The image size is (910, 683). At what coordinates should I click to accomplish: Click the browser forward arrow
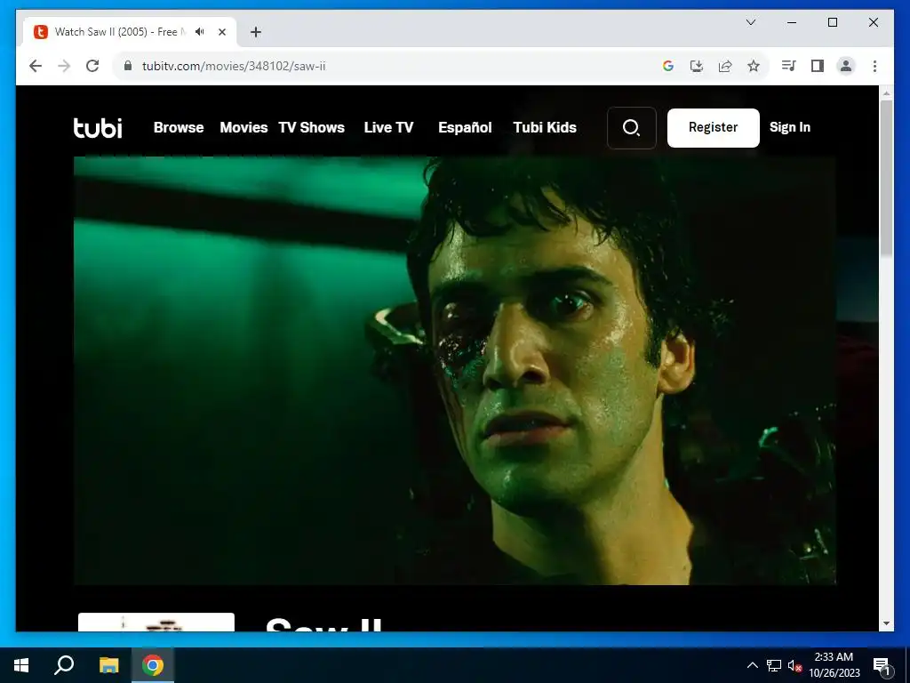coord(64,66)
